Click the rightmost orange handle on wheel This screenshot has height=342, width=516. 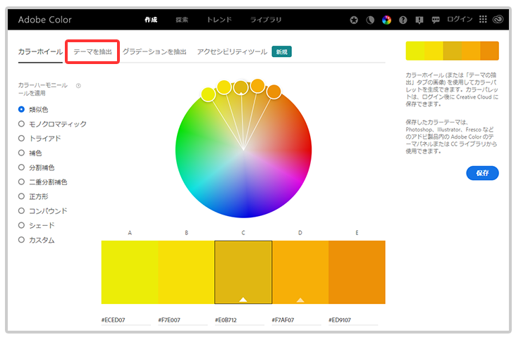tap(274, 91)
